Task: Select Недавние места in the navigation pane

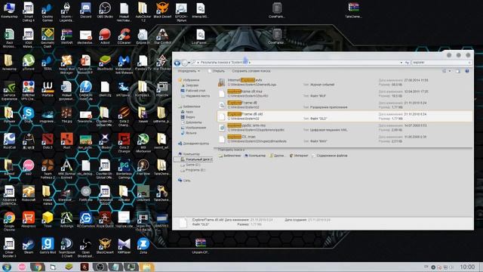Action: 195,96
